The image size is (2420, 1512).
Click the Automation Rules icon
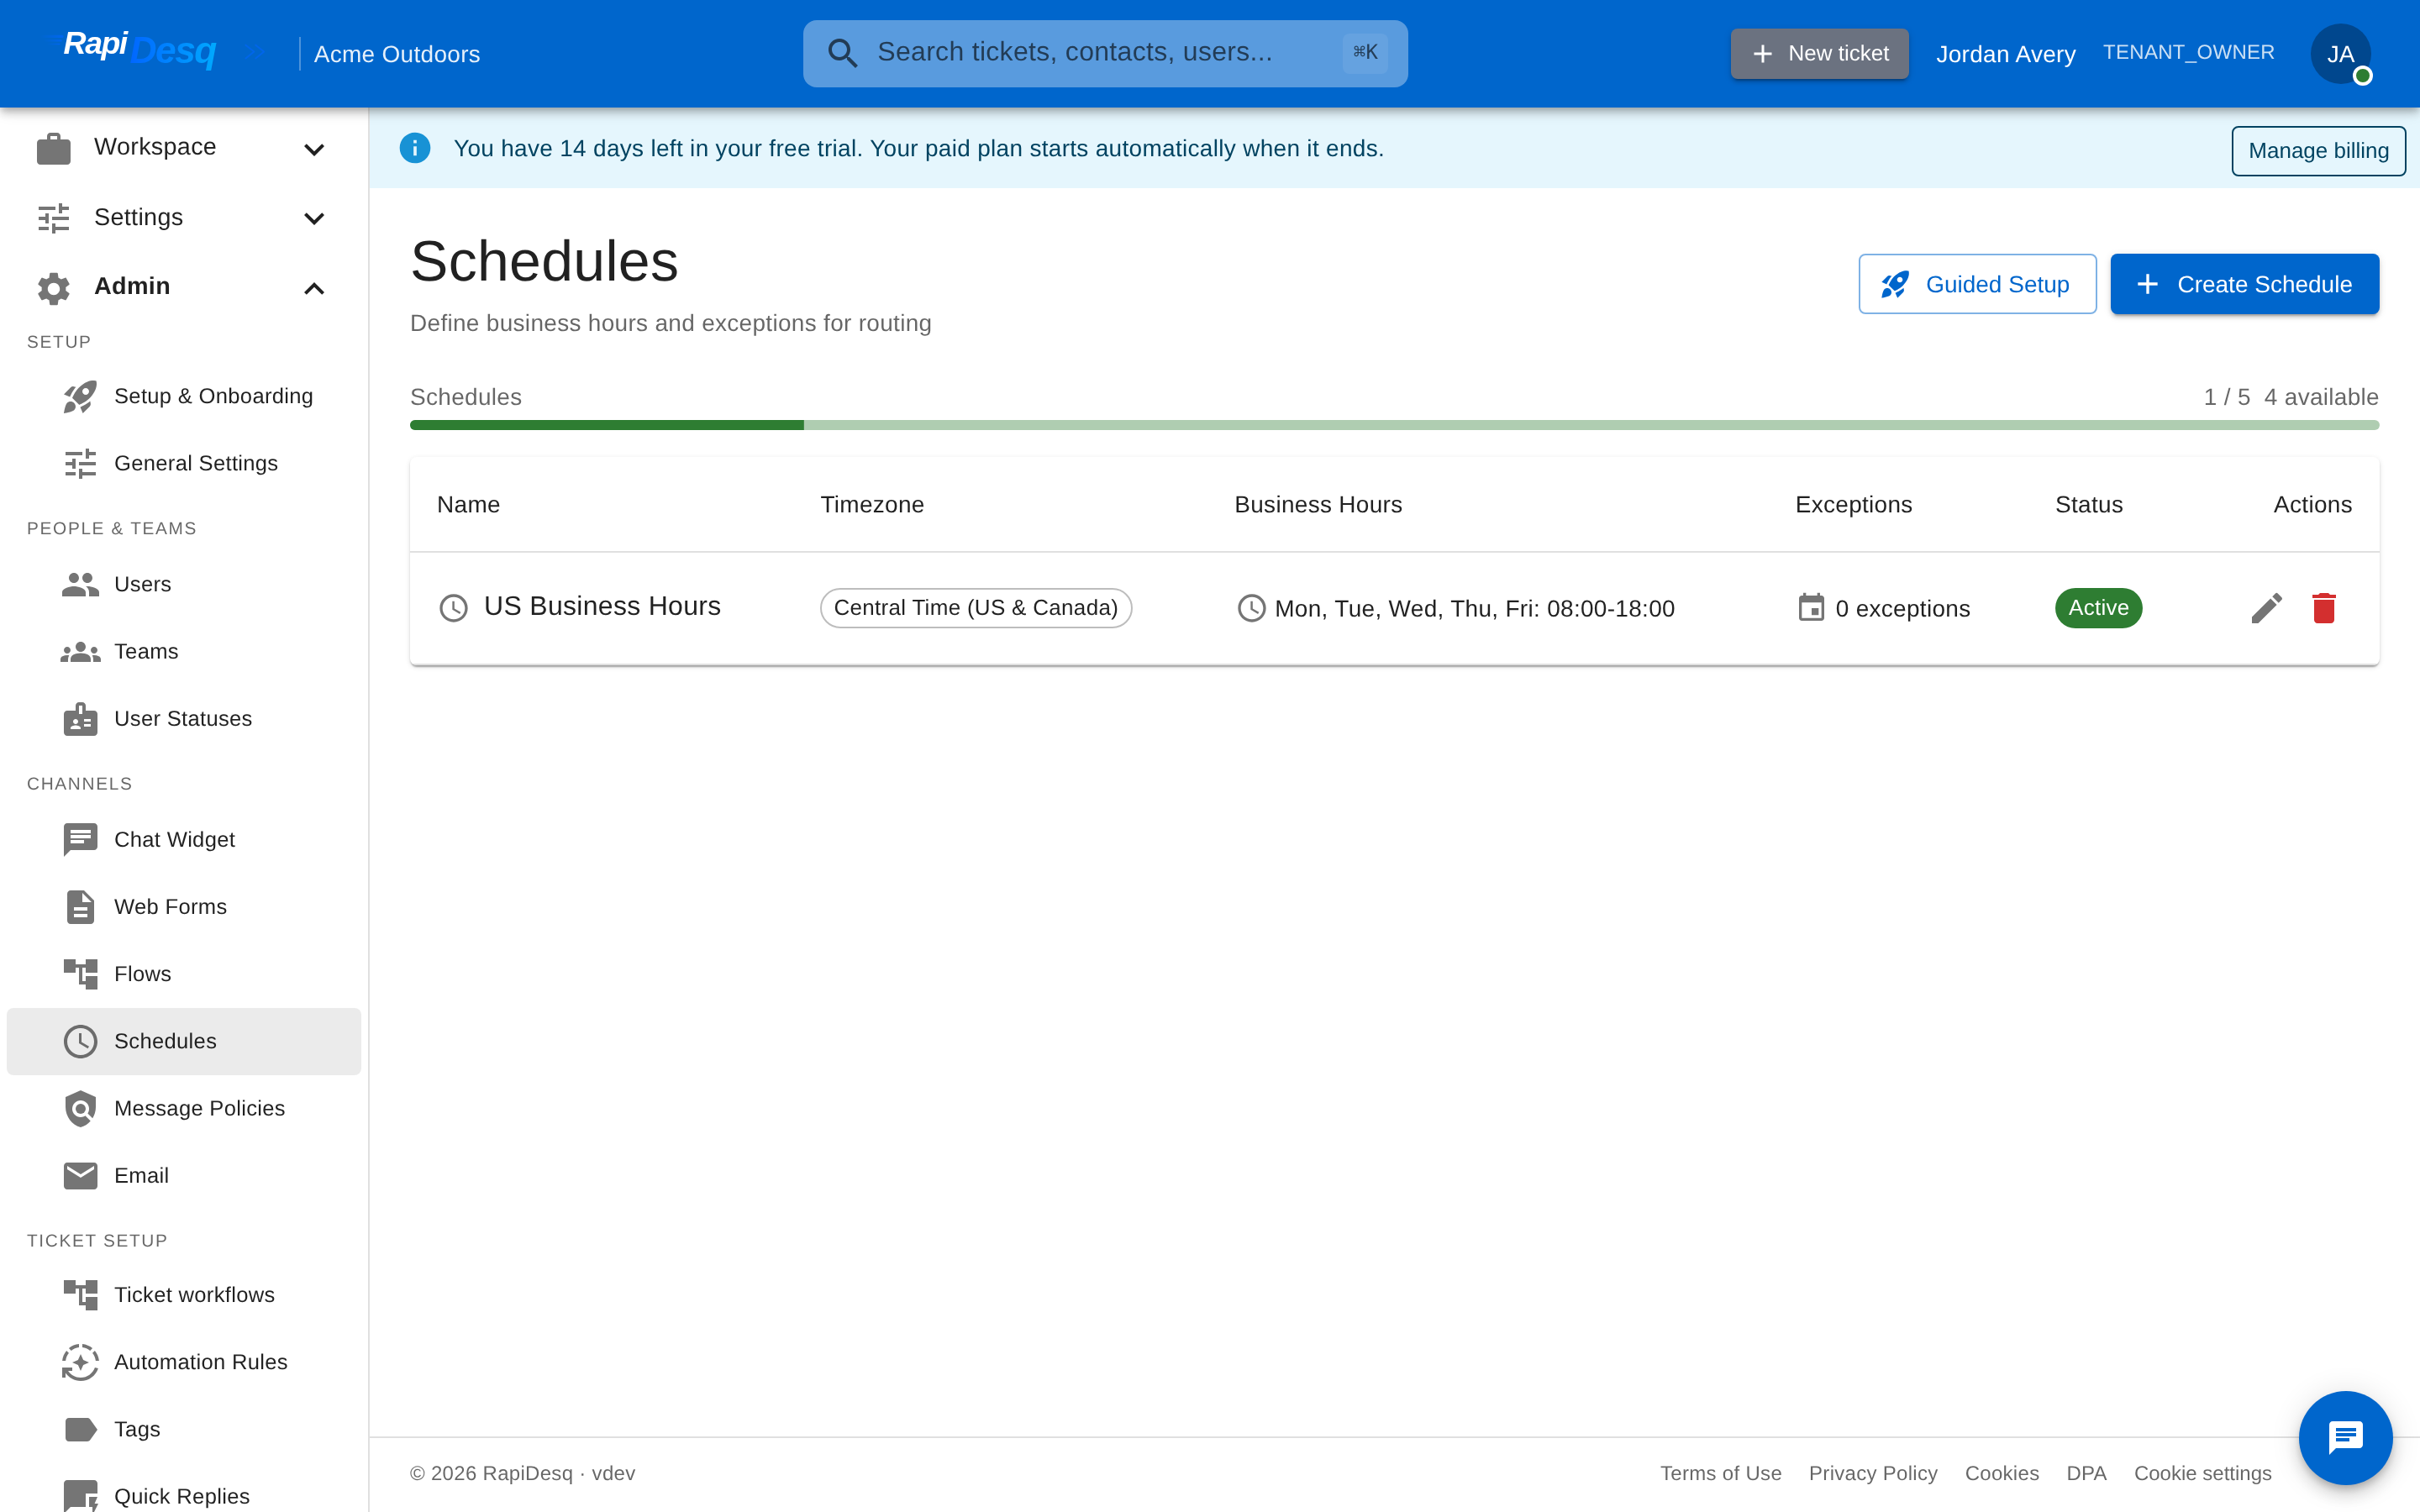(x=80, y=1362)
